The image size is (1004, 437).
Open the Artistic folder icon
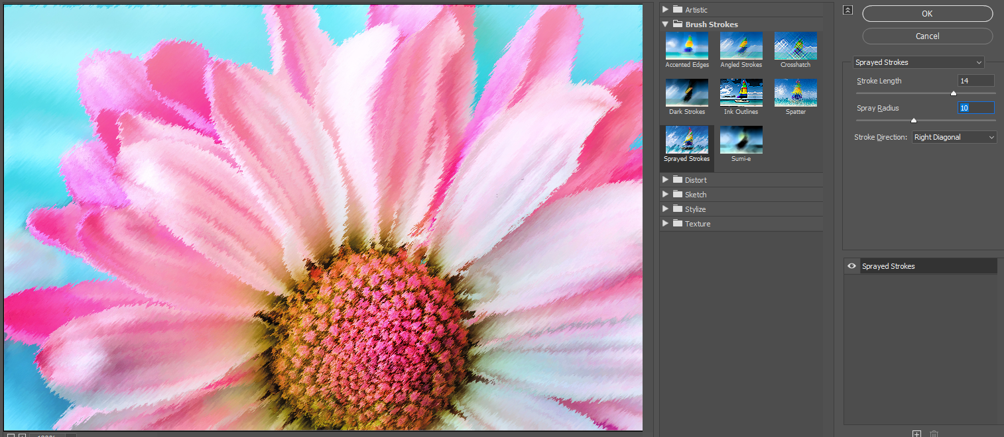click(678, 10)
